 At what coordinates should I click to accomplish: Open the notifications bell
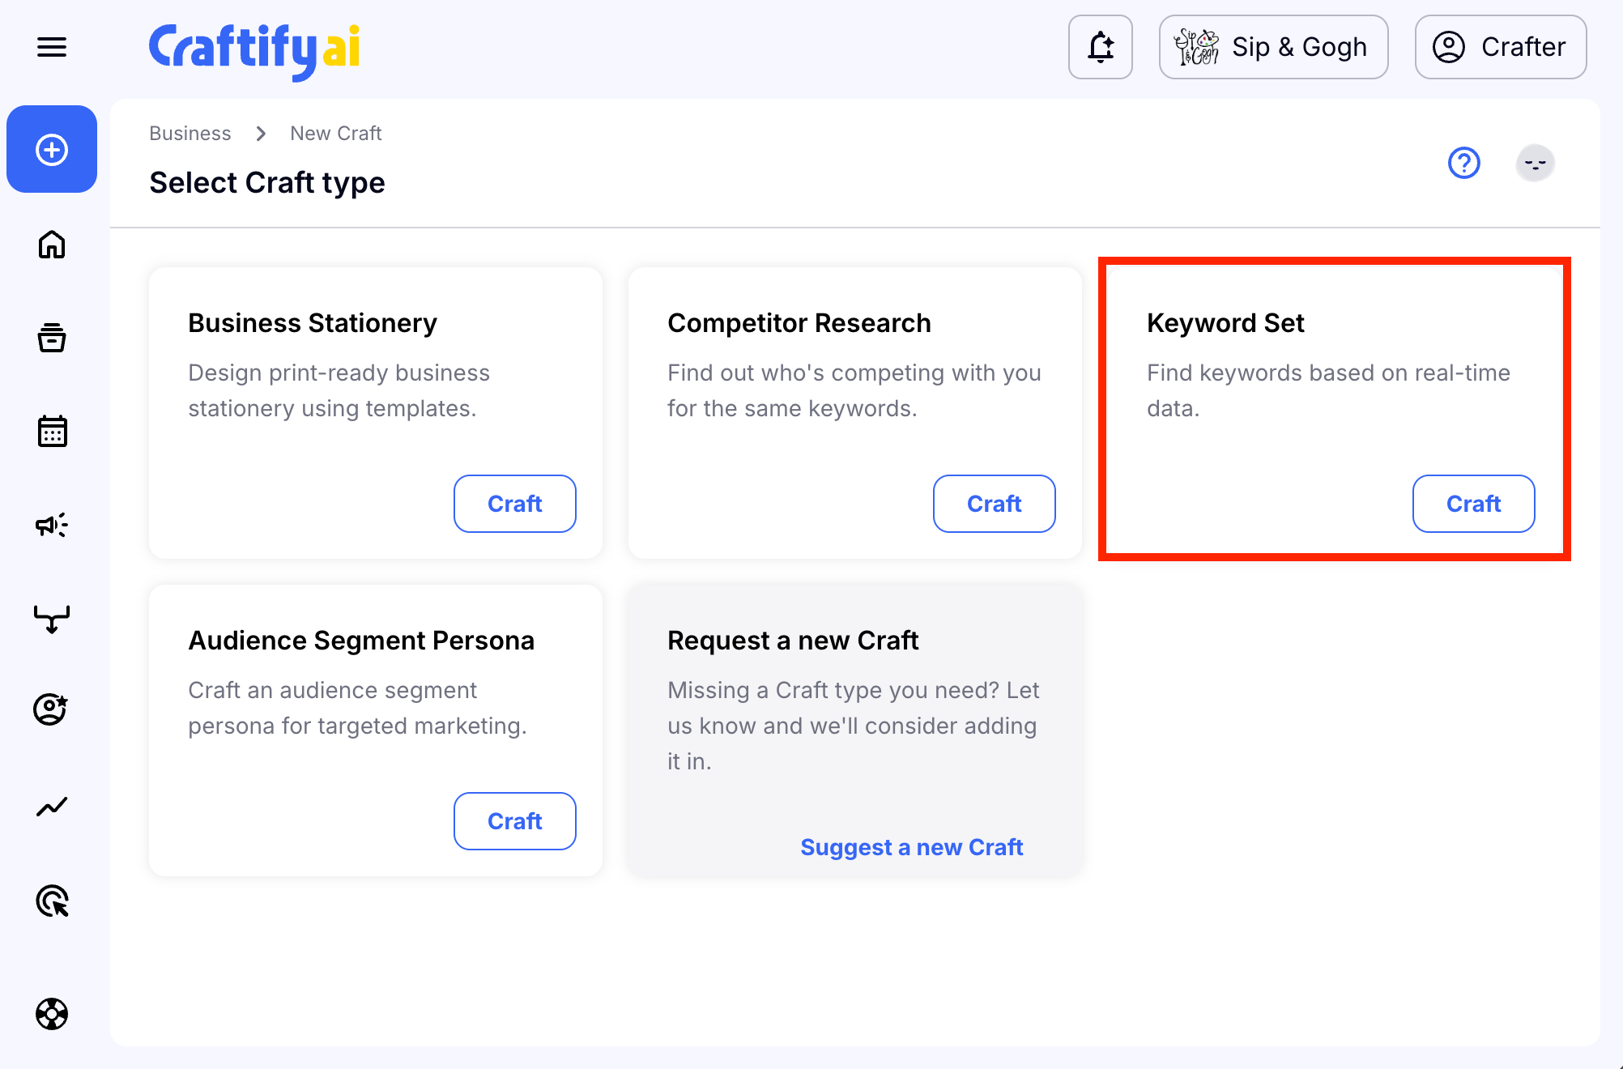pyautogui.click(x=1100, y=47)
